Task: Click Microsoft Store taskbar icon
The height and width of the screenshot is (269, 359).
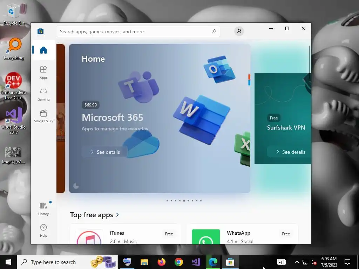Action: click(230, 262)
